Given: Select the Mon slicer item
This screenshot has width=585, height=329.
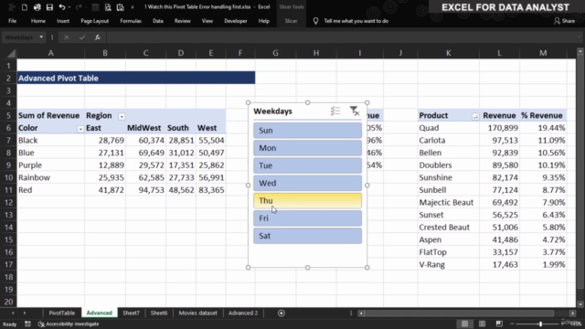Looking at the screenshot, I should [307, 148].
